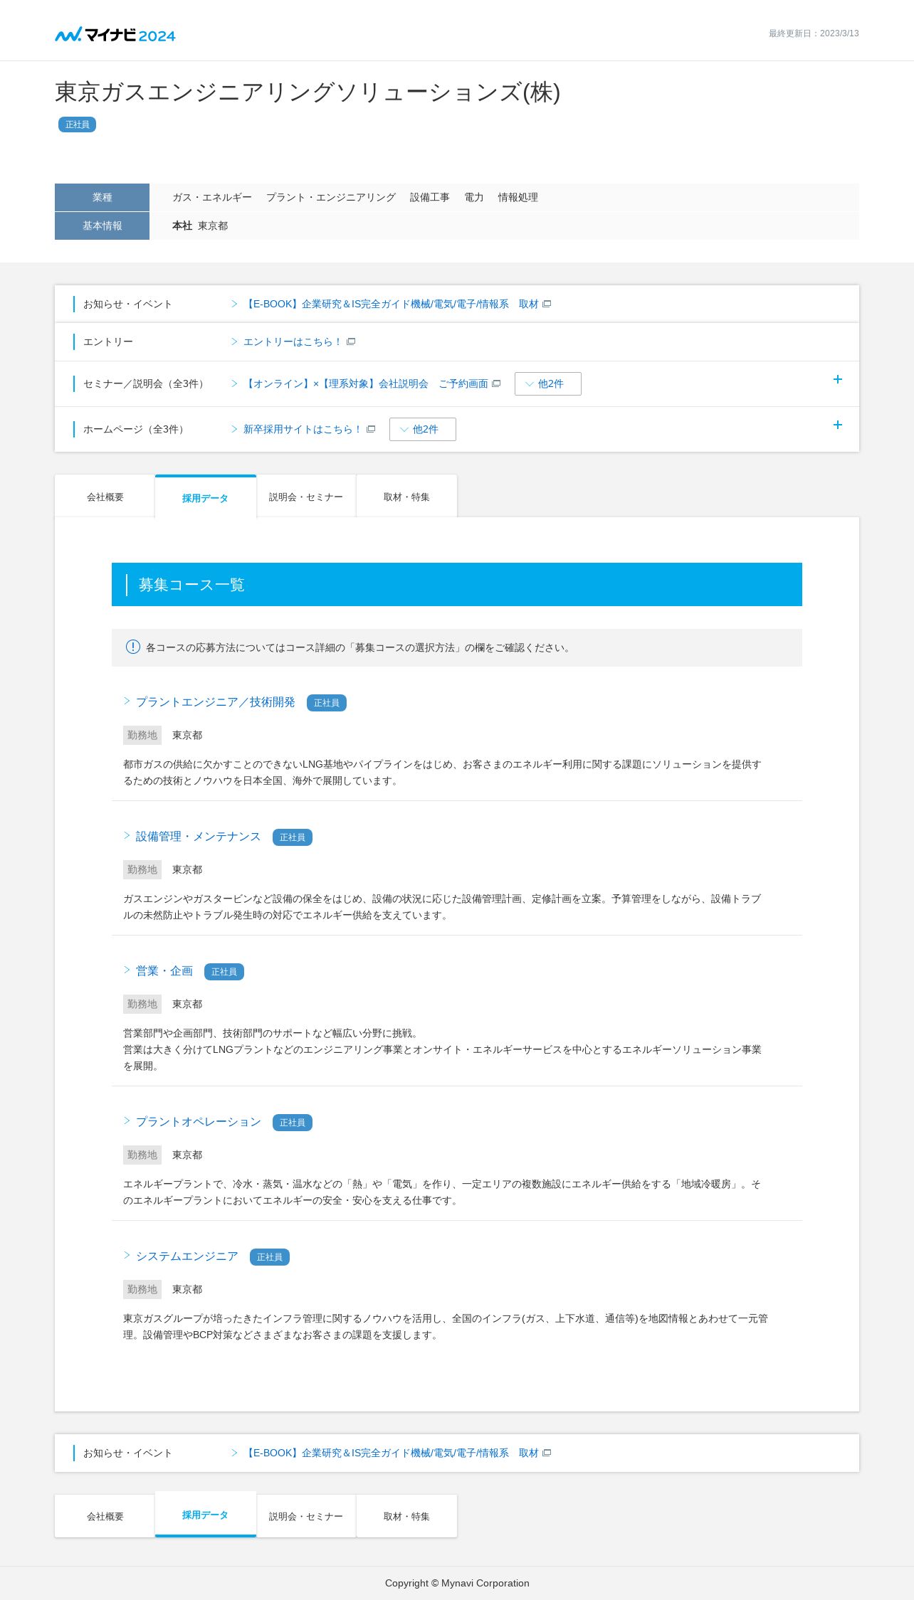914x1600 pixels.
Task: Switch to the top 会社概要 tab
Action: click(x=105, y=497)
